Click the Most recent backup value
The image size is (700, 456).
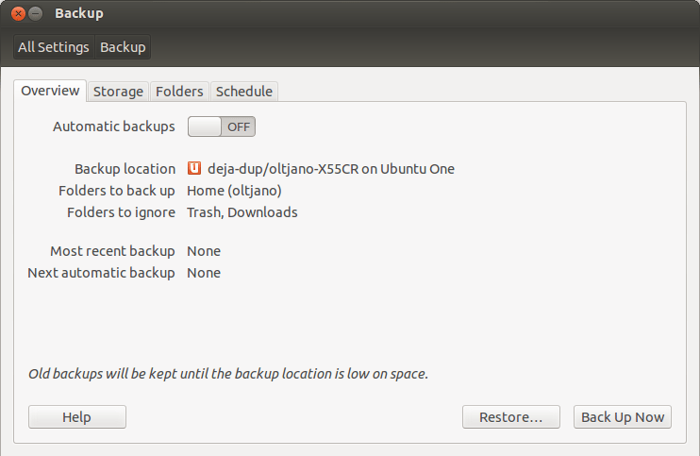tap(204, 251)
